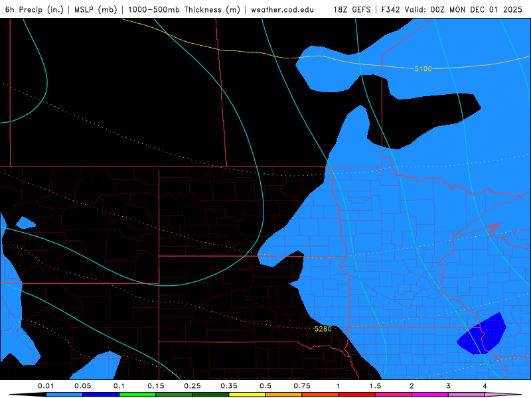
Task: Click the yellow 0.35 legend swatch
Action: [x=247, y=395]
